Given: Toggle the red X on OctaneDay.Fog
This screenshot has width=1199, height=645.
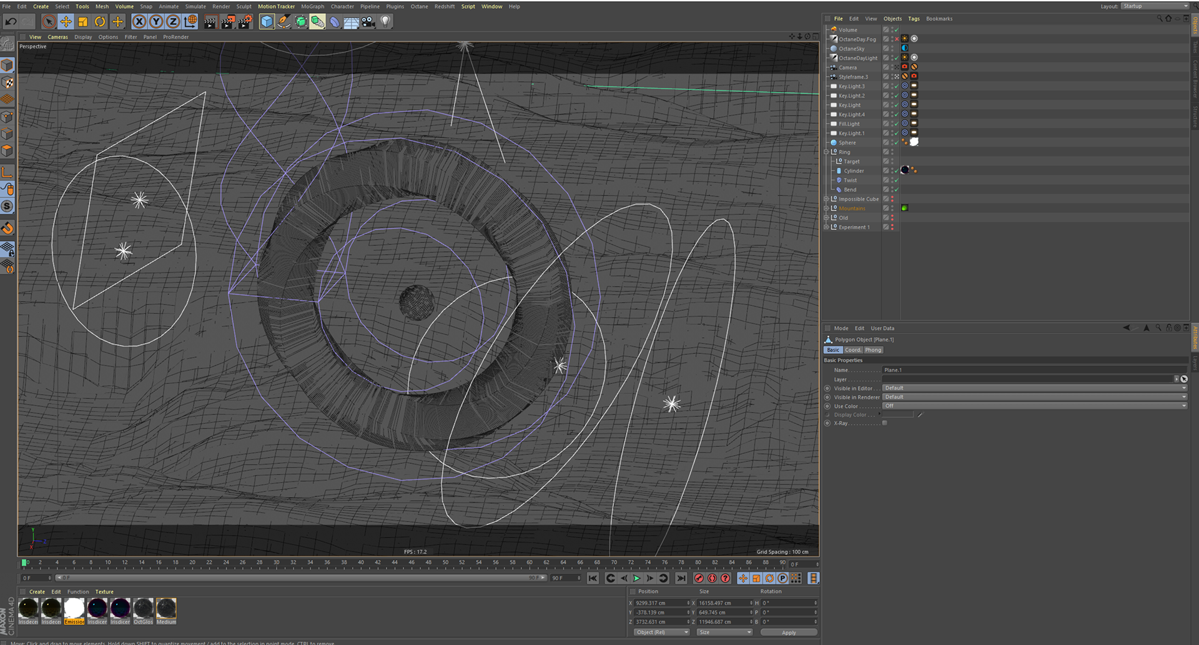Looking at the screenshot, I should coord(897,39).
